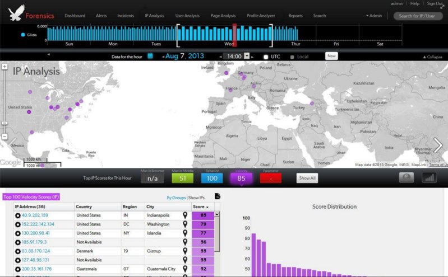
Task: Select the blue Behavior score 100
Action: point(212,179)
